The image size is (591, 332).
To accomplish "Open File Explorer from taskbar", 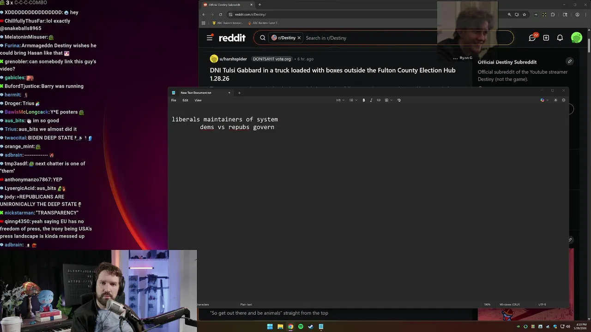I will click(x=280, y=326).
